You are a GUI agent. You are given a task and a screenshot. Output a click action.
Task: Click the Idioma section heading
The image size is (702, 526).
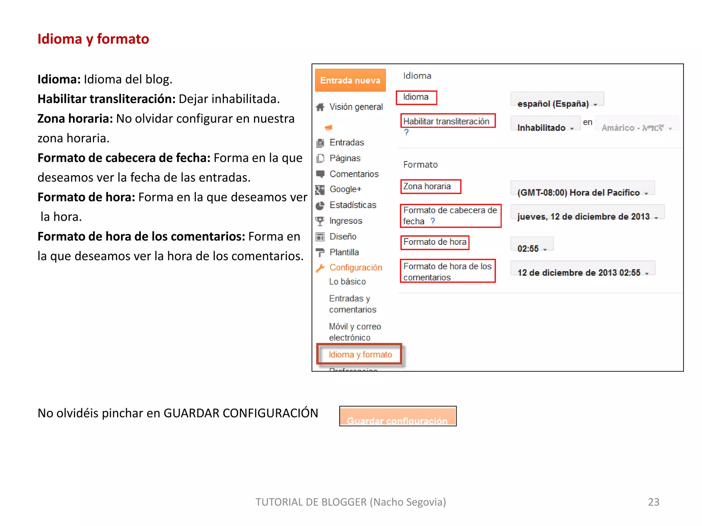(417, 76)
